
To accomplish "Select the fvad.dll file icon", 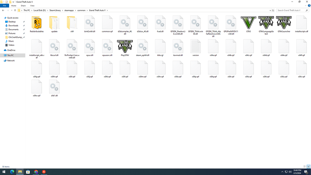I will tap(160, 22).
